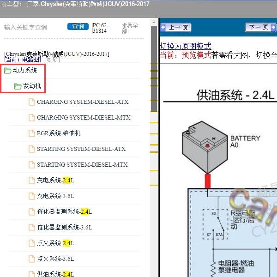Open 充电系统-3.6L document
Screen dimensions: 277x277
(55, 196)
